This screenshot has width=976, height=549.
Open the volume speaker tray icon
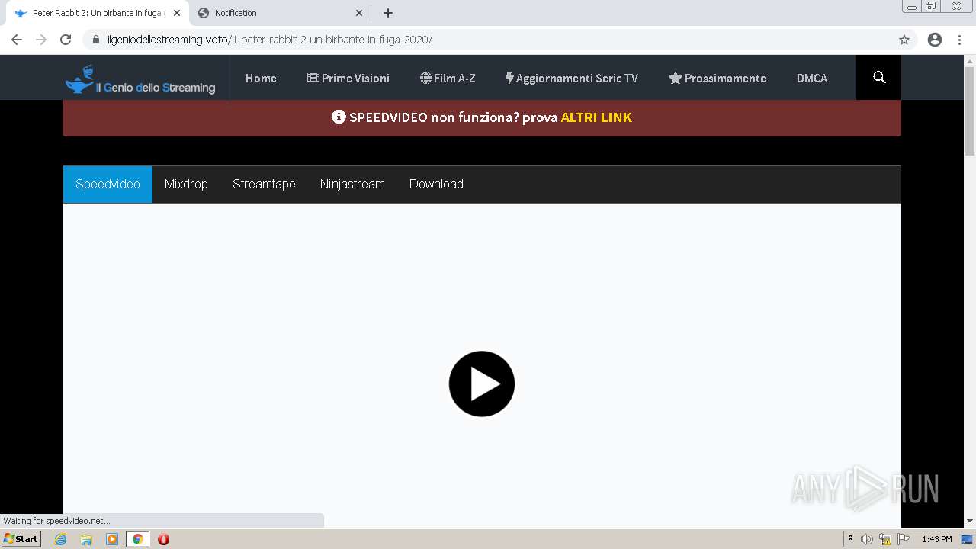coord(867,539)
